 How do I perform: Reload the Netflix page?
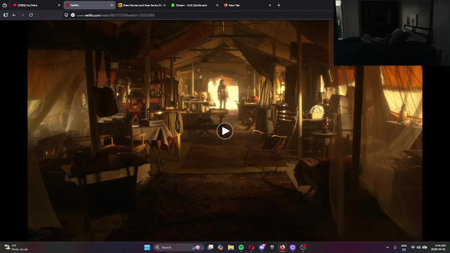click(x=31, y=15)
